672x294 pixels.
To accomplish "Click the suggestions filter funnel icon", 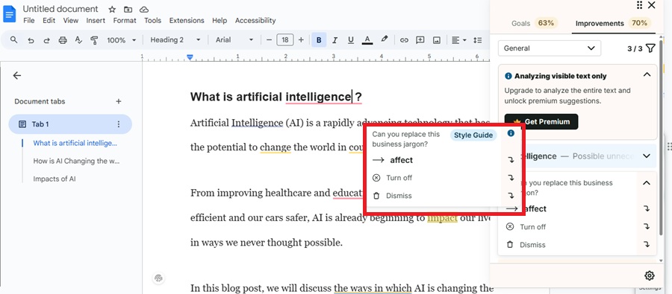I will click(650, 48).
